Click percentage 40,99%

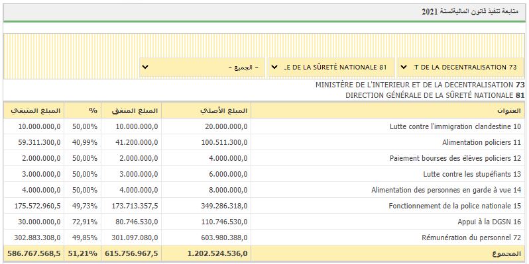pos(85,142)
